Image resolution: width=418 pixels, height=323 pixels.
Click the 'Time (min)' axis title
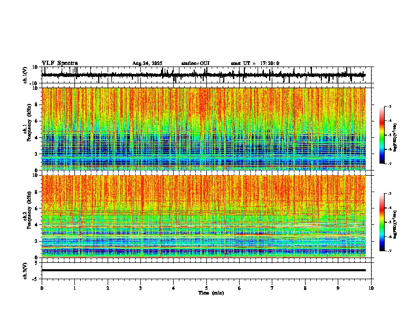pyautogui.click(x=211, y=293)
